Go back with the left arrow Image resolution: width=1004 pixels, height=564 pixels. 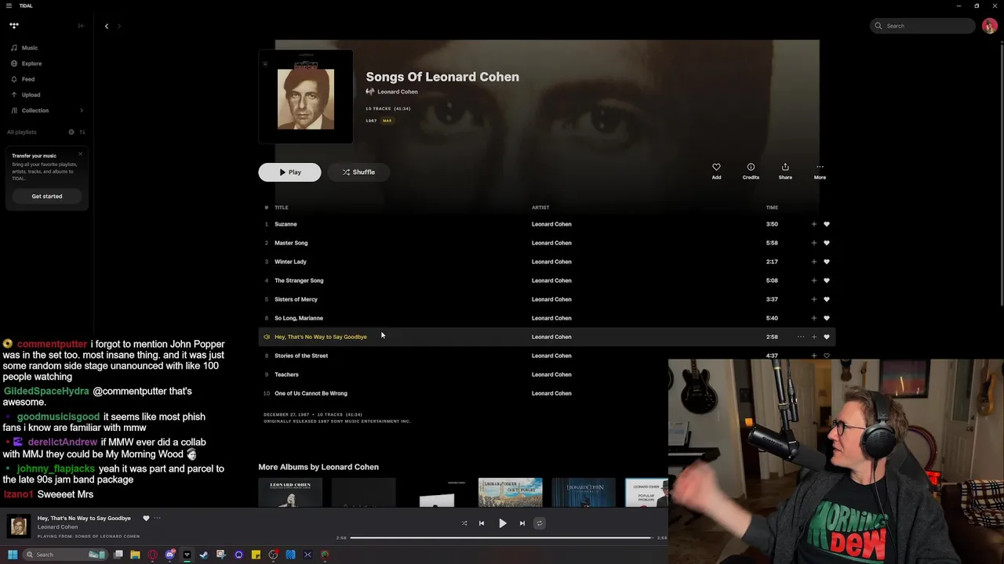107,26
